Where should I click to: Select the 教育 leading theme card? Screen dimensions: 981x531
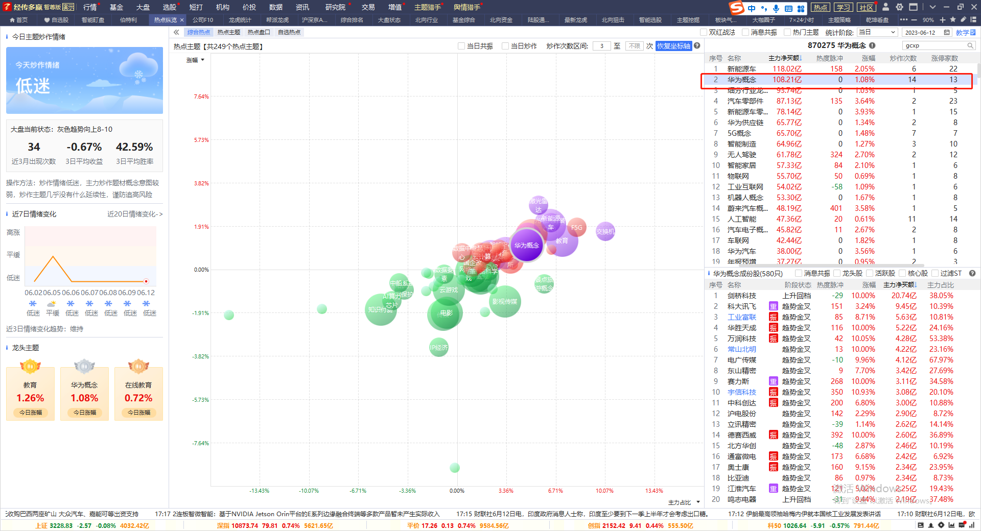tap(30, 394)
